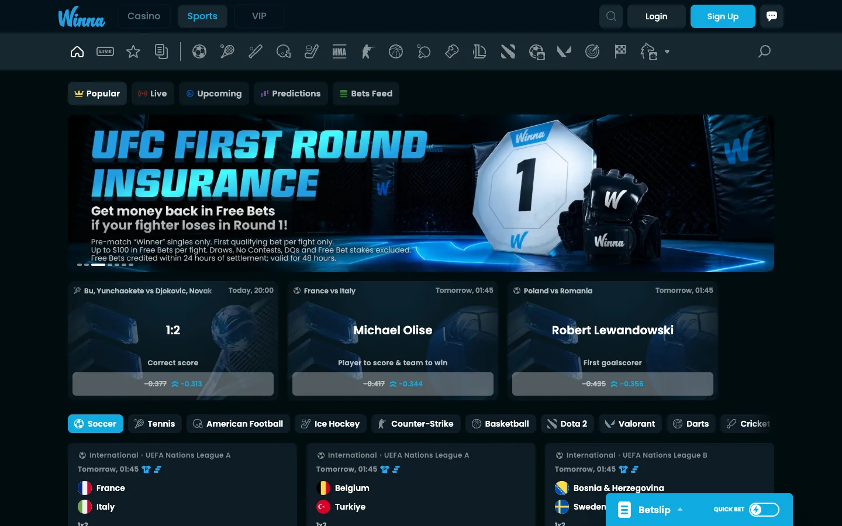This screenshot has height=526, width=842.
Task: Open the checkered racing flag icon
Action: pyautogui.click(x=620, y=51)
